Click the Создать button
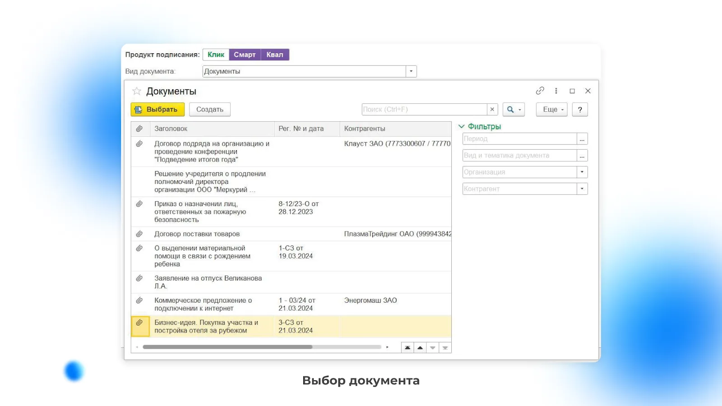 point(210,110)
